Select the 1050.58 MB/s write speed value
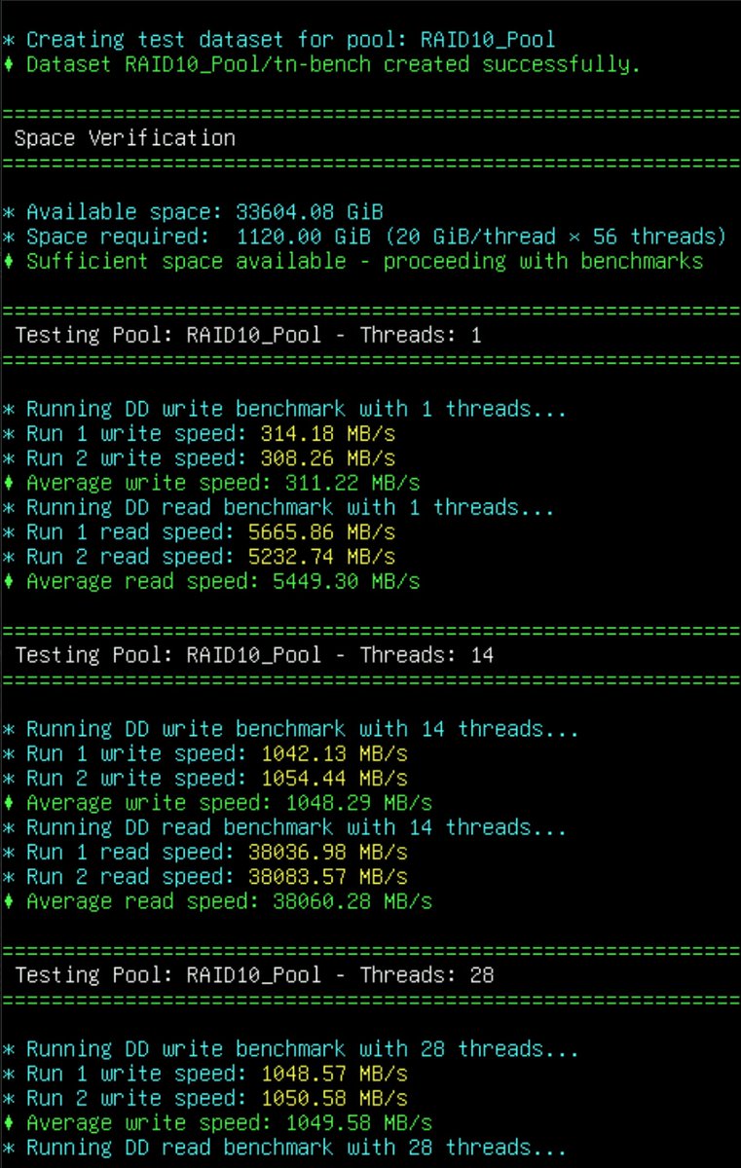741x1168 pixels. coord(335,1098)
